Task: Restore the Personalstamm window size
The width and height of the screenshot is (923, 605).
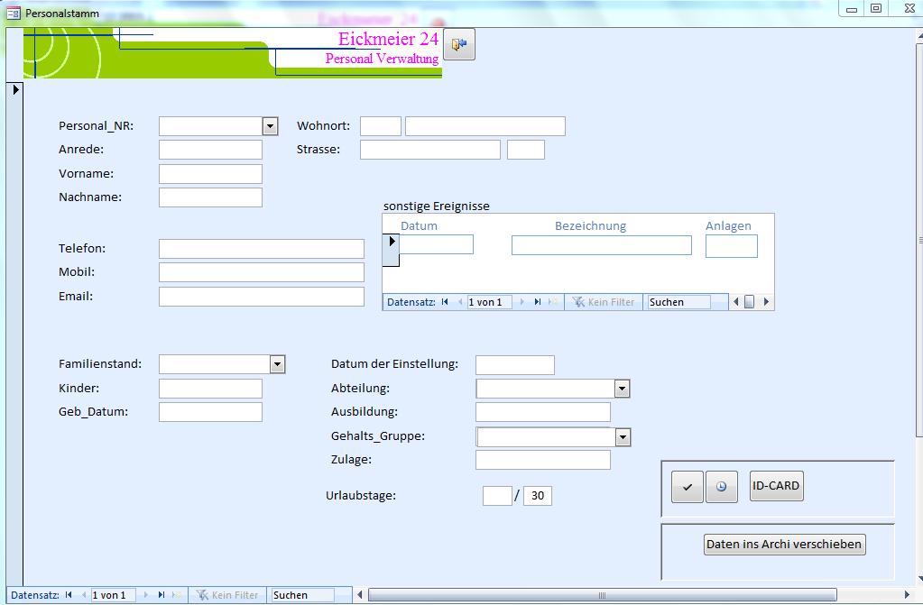Action: click(876, 8)
